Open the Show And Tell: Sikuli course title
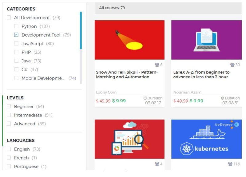The height and width of the screenshot is (177, 246). [127, 75]
